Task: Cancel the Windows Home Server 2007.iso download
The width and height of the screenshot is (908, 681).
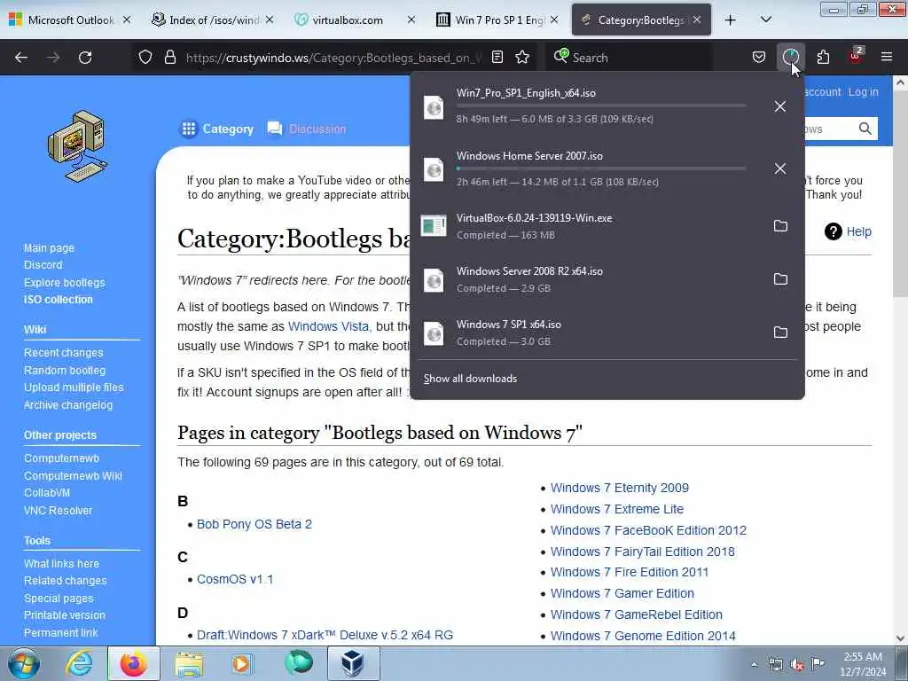Action: (x=780, y=169)
